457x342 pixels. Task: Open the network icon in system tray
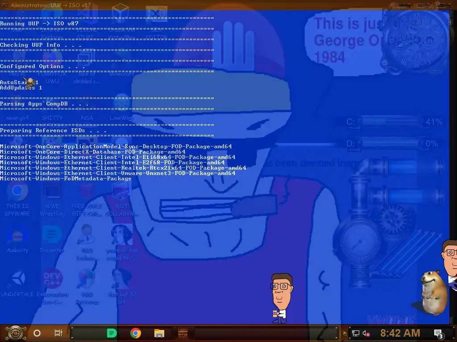coord(356,333)
